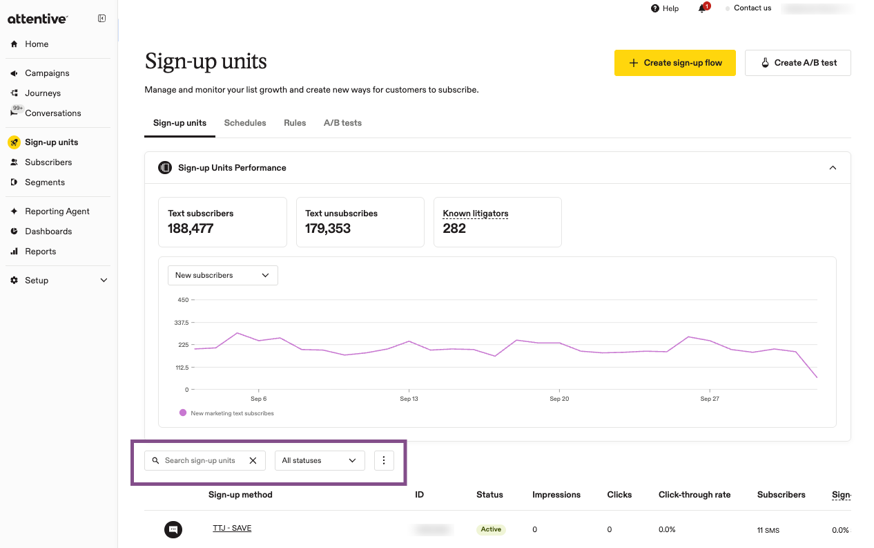Open the All statuses filter dropdown
Image resolution: width=874 pixels, height=548 pixels.
(320, 460)
